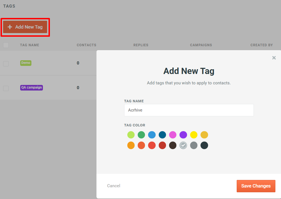Click the Tag Name input containing Acrhive
The width and height of the screenshot is (281, 199).
[x=189, y=110]
